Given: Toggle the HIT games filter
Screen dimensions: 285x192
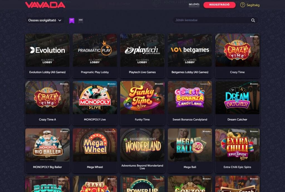Looking at the screenshot, I should pyautogui.click(x=72, y=21).
